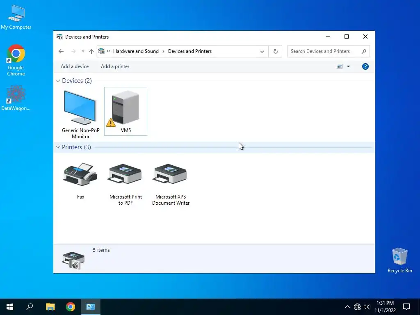The height and width of the screenshot is (315, 420).
Task: Click Add a device
Action: [75, 66]
